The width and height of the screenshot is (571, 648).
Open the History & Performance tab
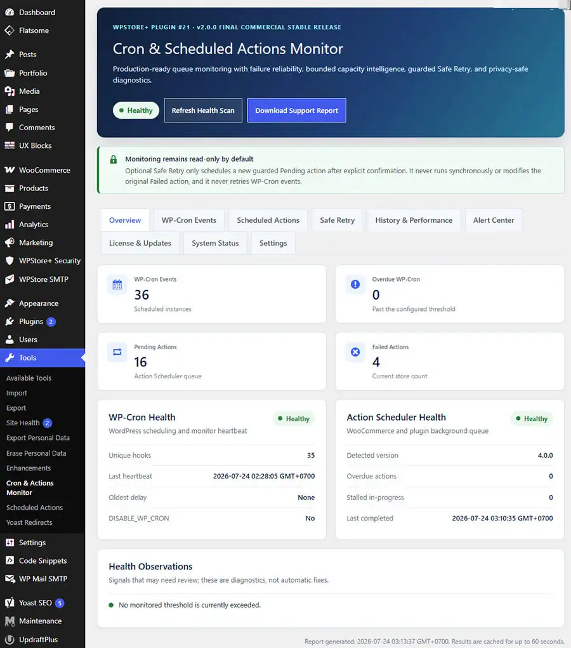click(x=414, y=220)
